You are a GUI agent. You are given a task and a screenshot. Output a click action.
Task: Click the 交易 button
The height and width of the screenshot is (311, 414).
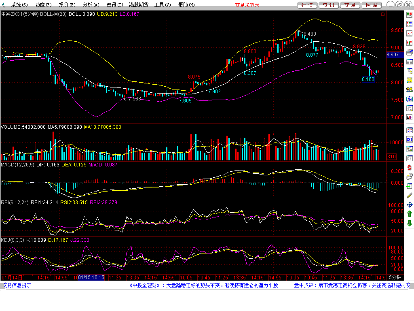click(x=350, y=5)
